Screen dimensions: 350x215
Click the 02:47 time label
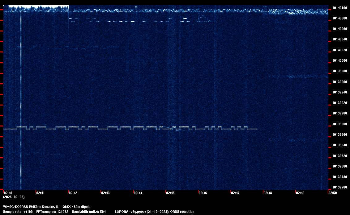pyautogui.click(x=235, y=193)
